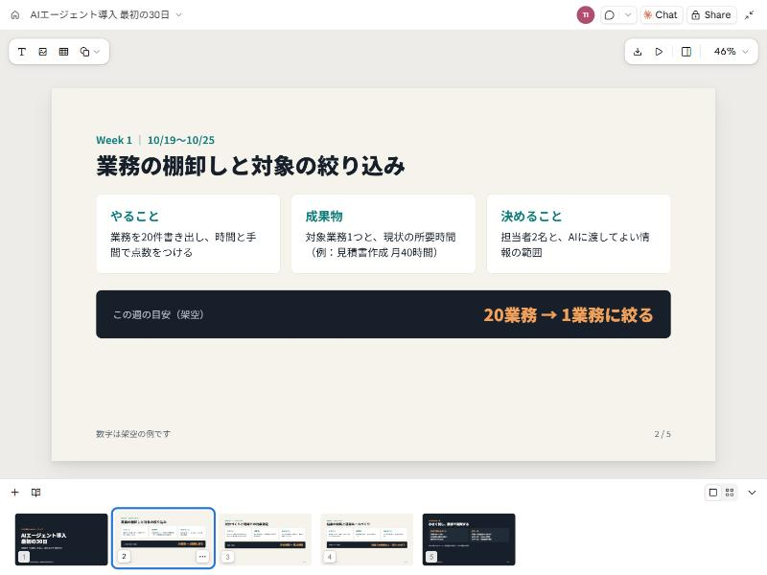
Task: Open the TI user avatar
Action: [585, 14]
